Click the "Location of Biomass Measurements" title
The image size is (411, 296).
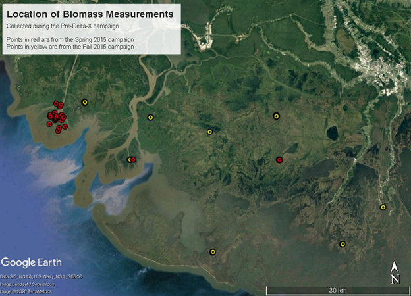pyautogui.click(x=90, y=12)
